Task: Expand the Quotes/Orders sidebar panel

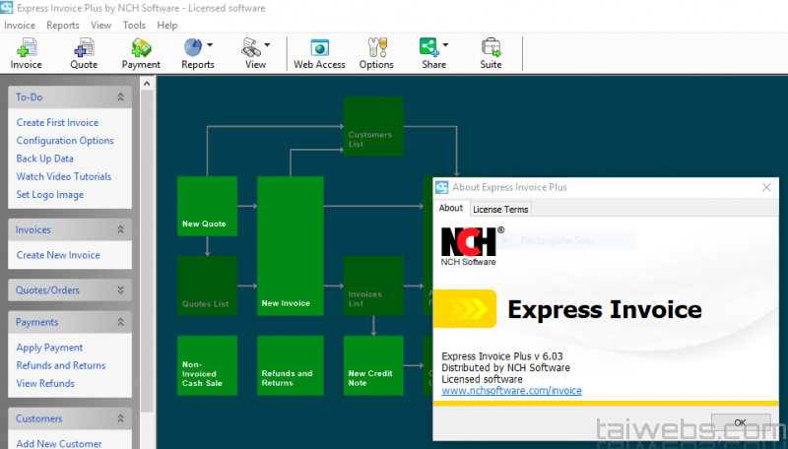Action: (121, 290)
